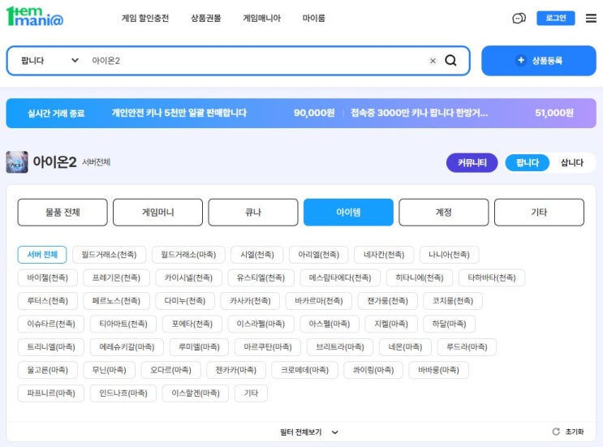The image size is (603, 447).
Task: Choose 메스람타에다(천족) server
Action: pyautogui.click(x=340, y=277)
